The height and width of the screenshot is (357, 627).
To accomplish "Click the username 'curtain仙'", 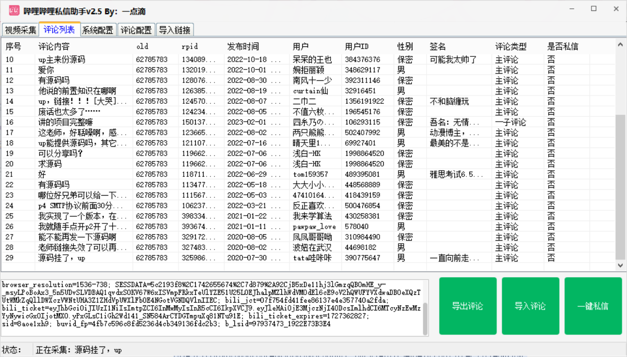I will point(311,91).
